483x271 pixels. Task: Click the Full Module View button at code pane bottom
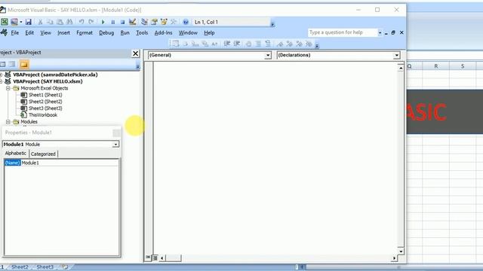155,257
